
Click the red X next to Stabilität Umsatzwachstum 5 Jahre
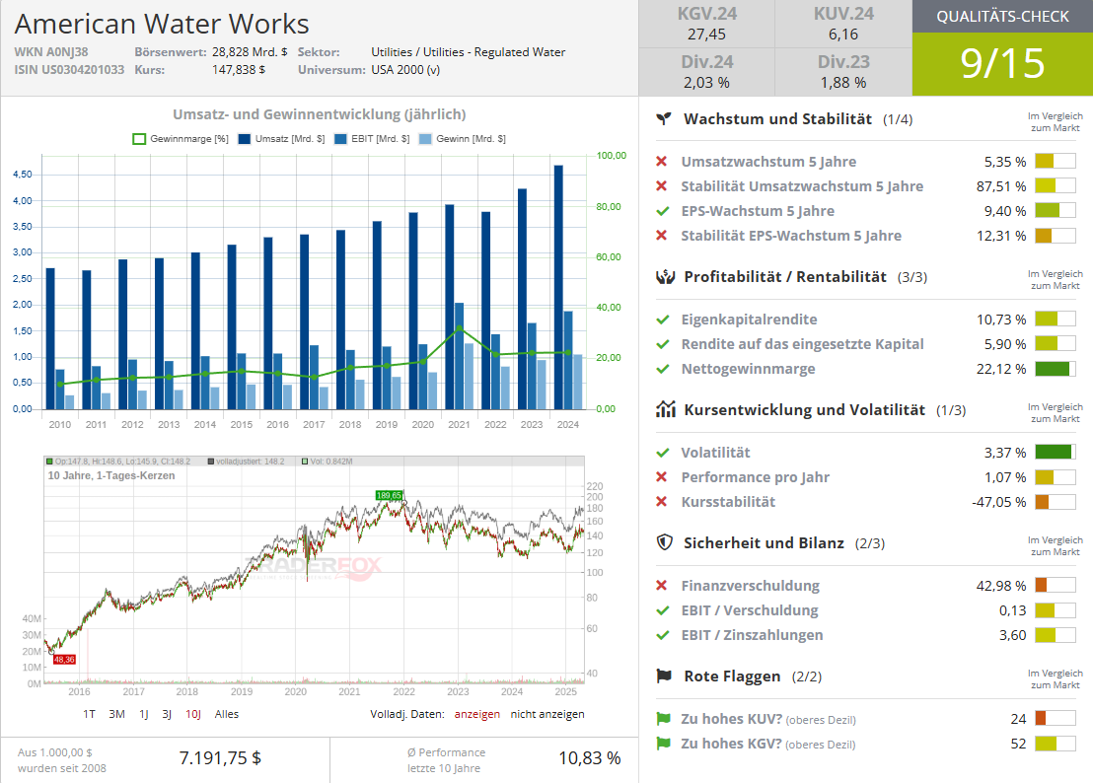point(662,186)
